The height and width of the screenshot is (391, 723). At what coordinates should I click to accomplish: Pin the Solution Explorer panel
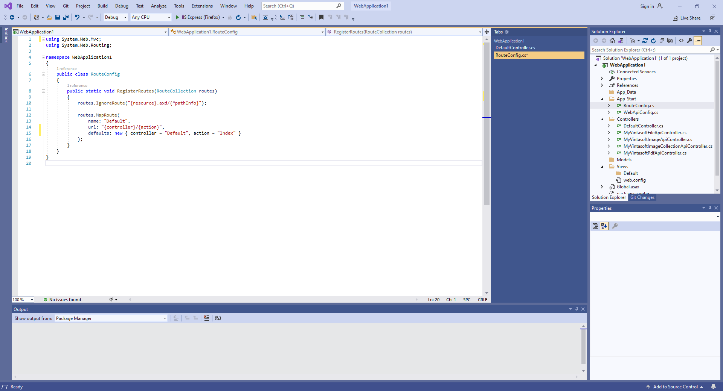710,31
